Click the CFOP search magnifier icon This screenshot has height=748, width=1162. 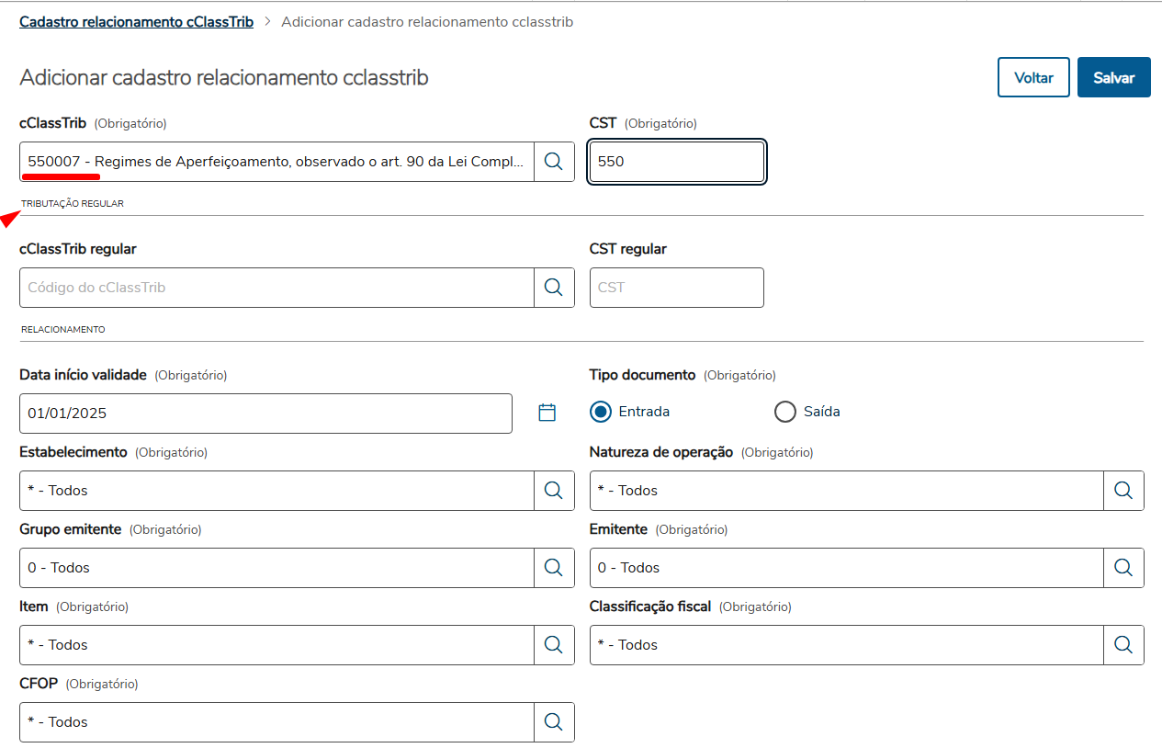[554, 722]
